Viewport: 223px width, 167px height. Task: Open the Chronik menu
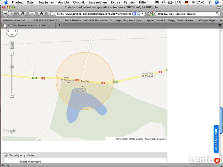(79, 2)
